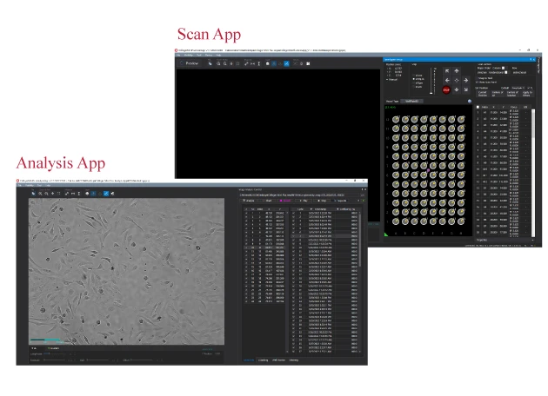The height and width of the screenshot is (396, 548).
Task: Open the File menu in Analysis App
Action: [x=19, y=185]
